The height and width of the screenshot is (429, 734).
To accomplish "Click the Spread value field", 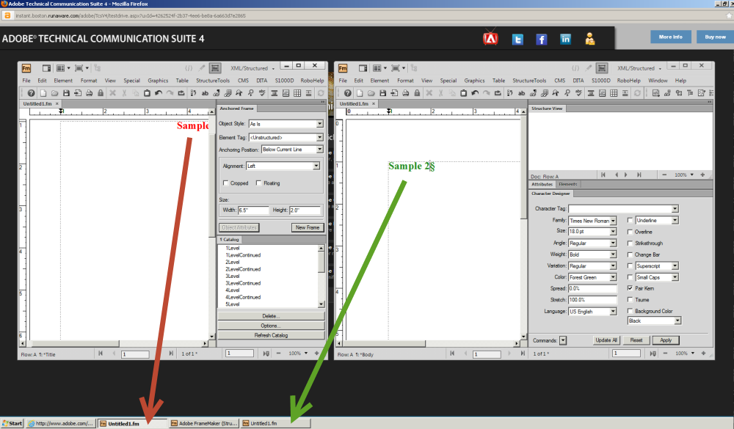I will click(x=592, y=289).
